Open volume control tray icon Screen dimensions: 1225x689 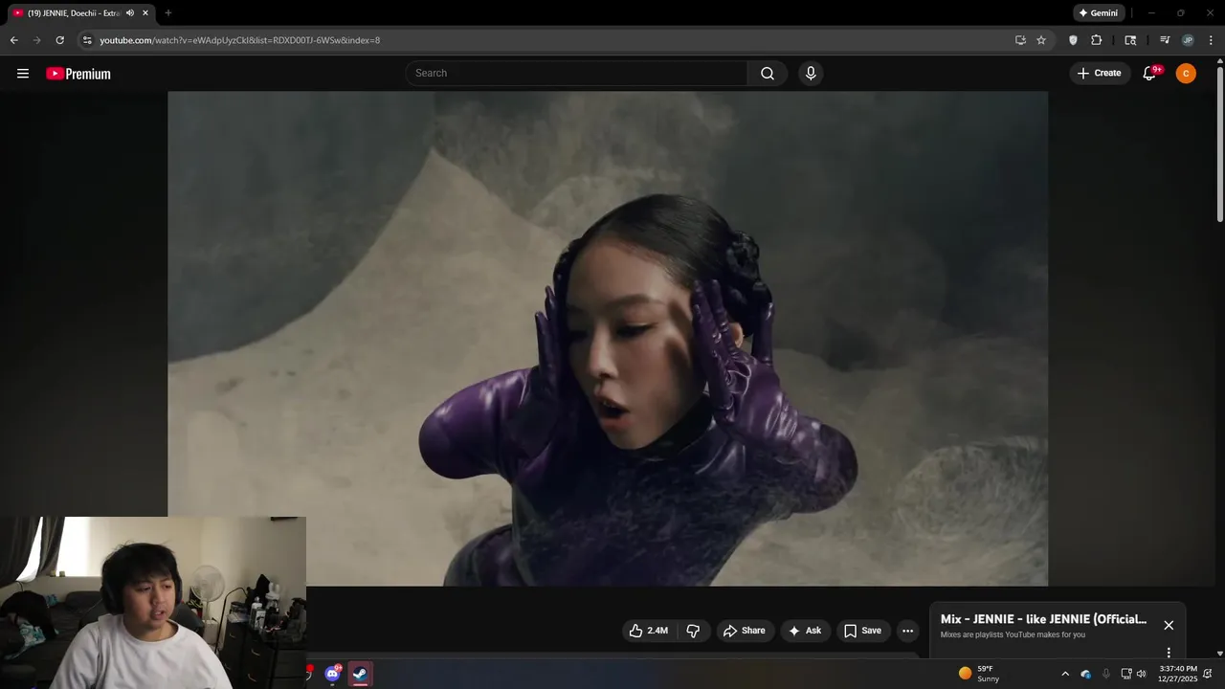pos(1141,674)
